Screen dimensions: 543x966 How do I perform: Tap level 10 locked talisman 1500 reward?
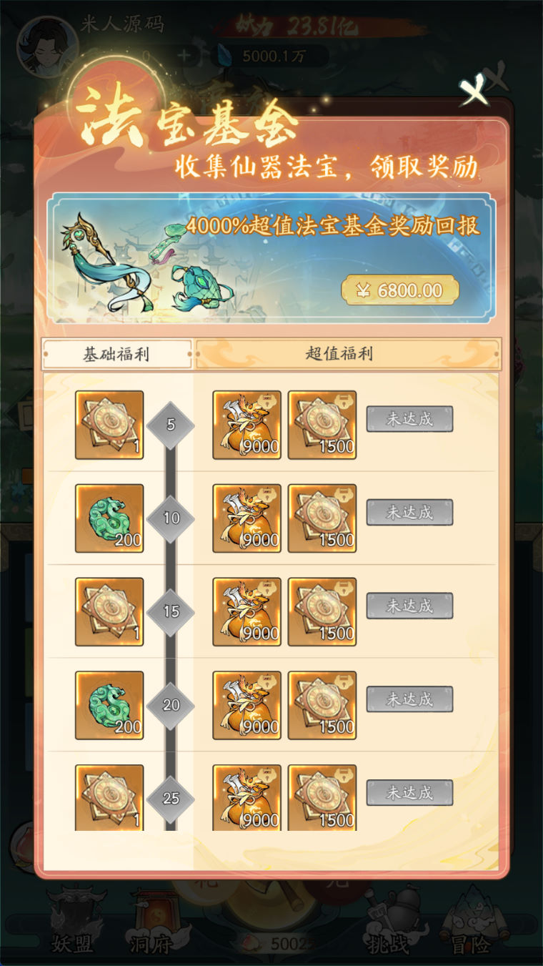[322, 518]
